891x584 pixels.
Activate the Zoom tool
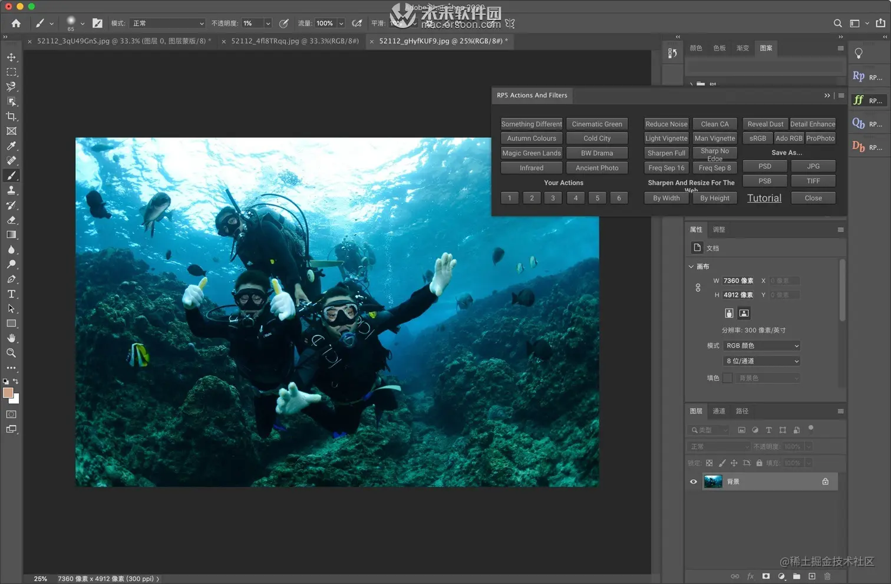[11, 353]
